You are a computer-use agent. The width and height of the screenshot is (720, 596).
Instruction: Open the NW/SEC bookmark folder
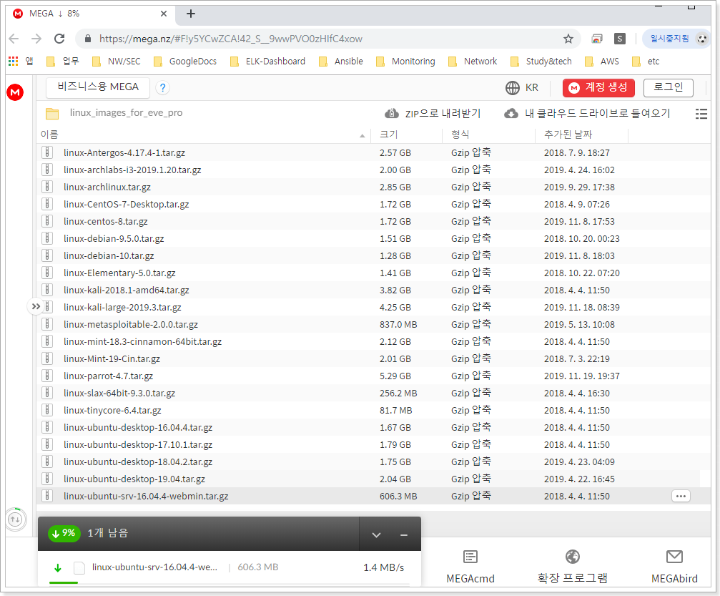point(116,61)
